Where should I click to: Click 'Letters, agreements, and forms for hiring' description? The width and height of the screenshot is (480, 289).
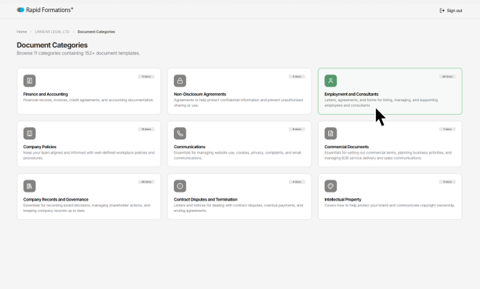point(381,103)
